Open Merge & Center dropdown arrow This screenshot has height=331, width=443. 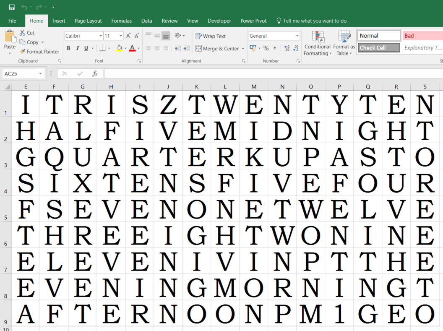click(243, 49)
